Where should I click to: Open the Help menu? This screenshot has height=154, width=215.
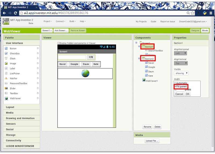pyautogui.click(x=83, y=21)
